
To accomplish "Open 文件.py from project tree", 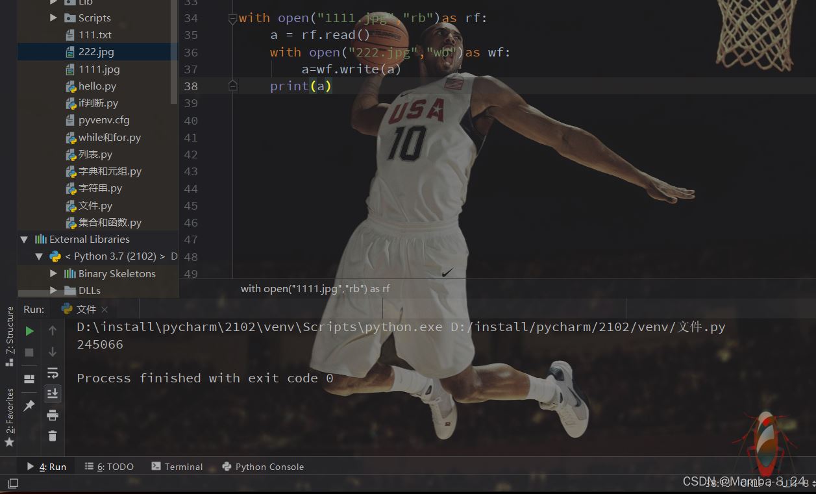I will click(95, 205).
